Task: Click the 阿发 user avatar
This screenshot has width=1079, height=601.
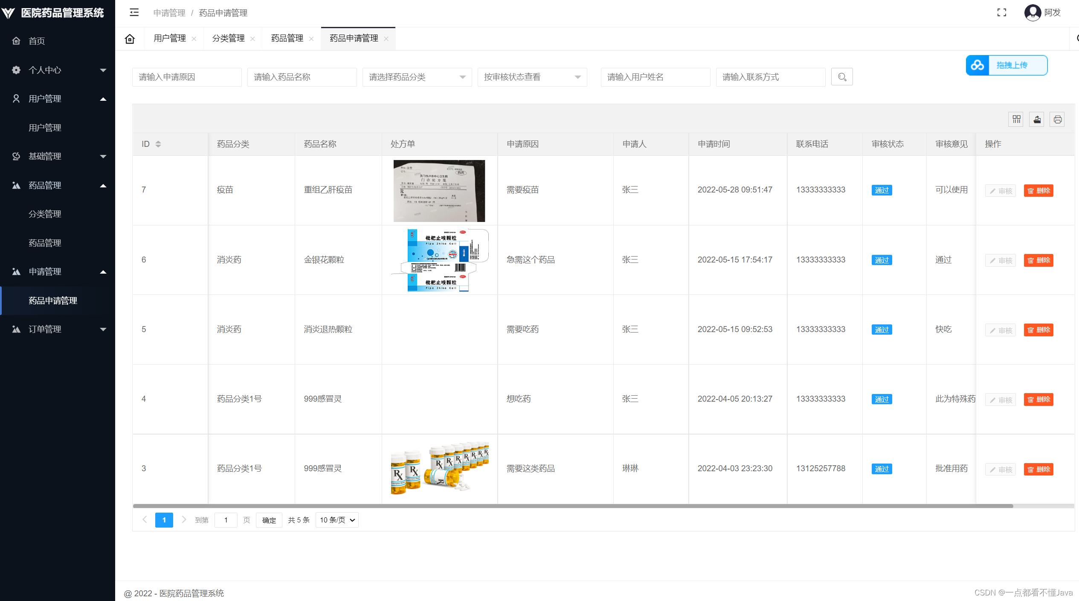Action: coord(1032,12)
